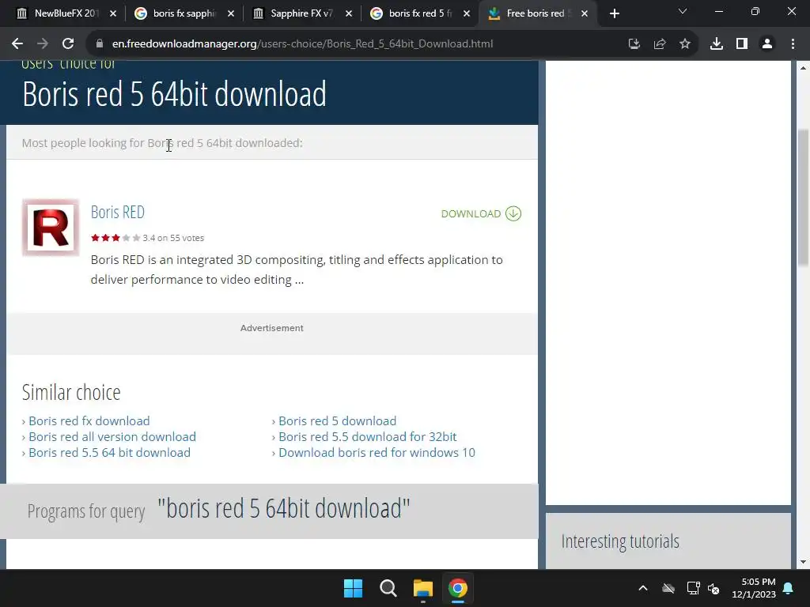This screenshot has width=810, height=607.
Task: Switch to boris fx sapphire Google tab
Action: pos(184,14)
